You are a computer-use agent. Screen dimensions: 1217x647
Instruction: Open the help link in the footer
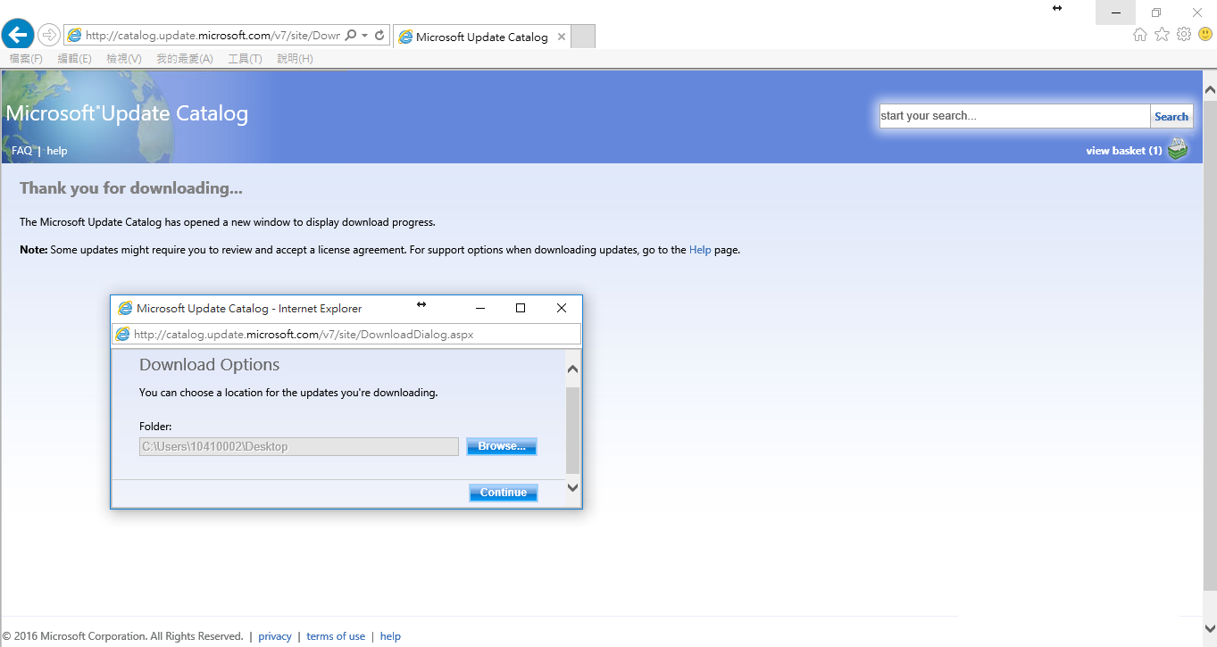click(x=390, y=636)
